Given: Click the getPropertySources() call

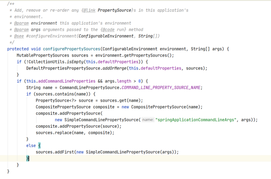Looking at the screenshot, I should click(148, 55).
